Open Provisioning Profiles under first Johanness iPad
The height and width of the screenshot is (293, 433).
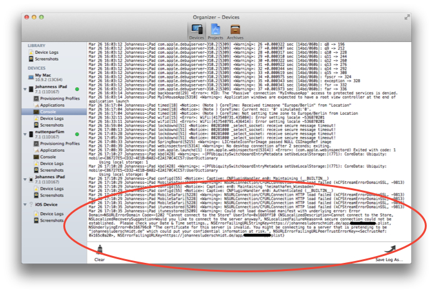56,99
